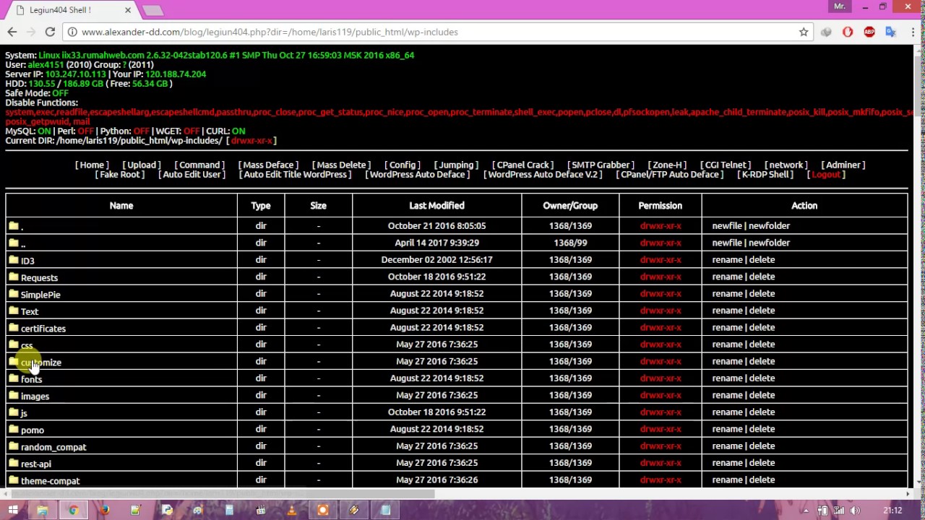Screen dimensions: 925x520
Task: Open the SimplePie folder icon
Action: tap(14, 294)
